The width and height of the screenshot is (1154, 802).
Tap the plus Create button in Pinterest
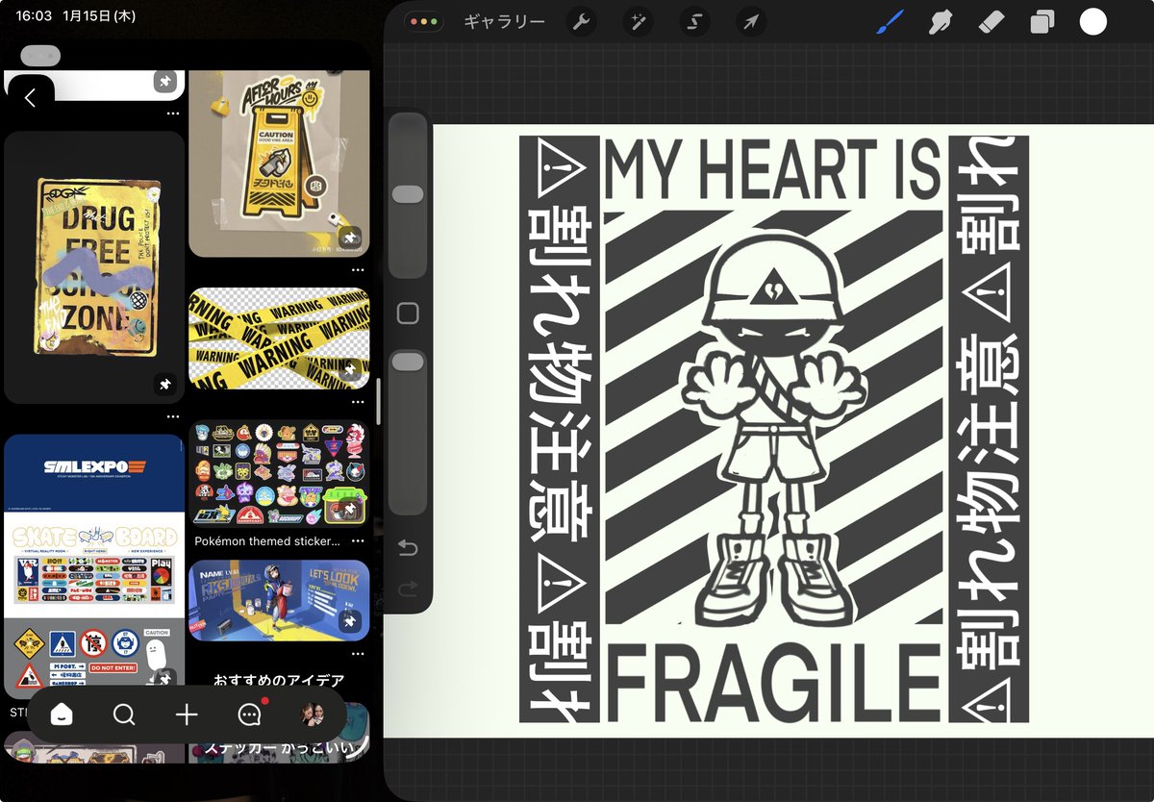point(187,714)
